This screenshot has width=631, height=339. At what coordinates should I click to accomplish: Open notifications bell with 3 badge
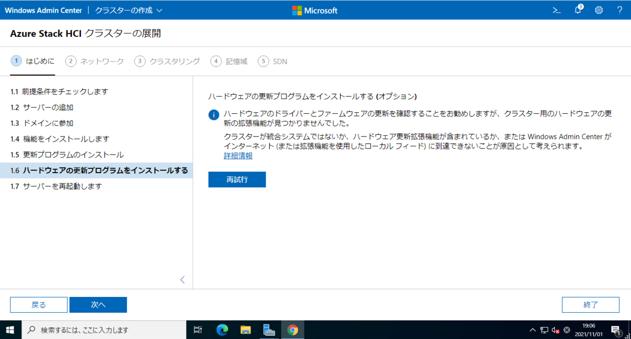point(578,9)
